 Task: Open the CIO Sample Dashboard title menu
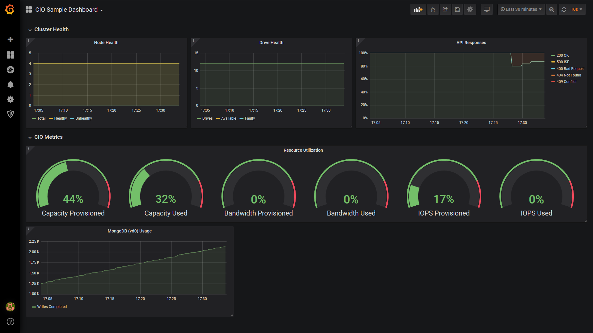coord(66,10)
